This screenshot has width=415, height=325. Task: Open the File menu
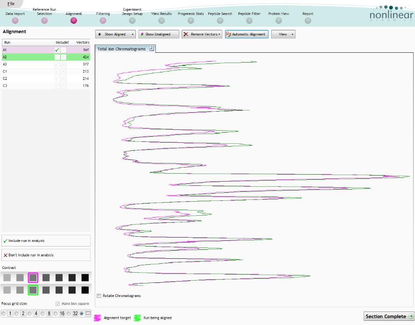[x=11, y=4]
